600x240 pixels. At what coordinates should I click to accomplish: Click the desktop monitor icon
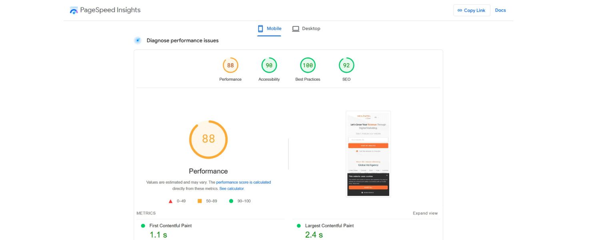click(296, 28)
